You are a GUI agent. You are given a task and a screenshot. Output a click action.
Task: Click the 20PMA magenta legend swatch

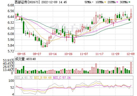[x=117, y=2]
